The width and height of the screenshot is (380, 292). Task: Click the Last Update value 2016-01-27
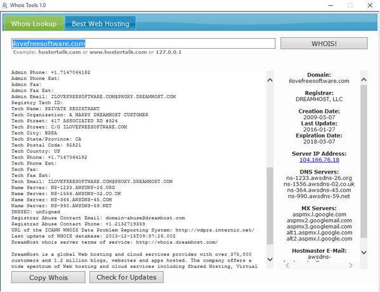[319, 129]
